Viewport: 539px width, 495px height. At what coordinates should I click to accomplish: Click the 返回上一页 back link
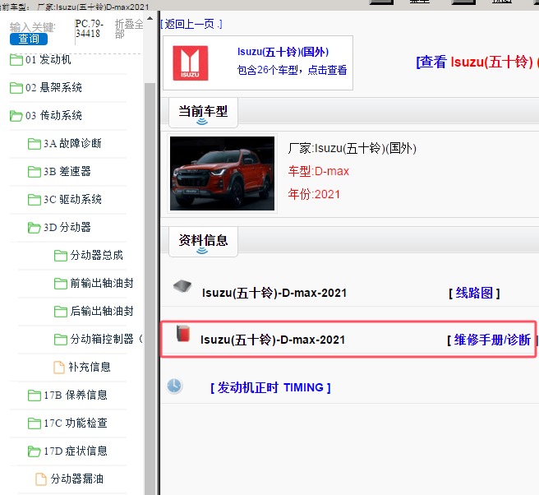pos(191,24)
